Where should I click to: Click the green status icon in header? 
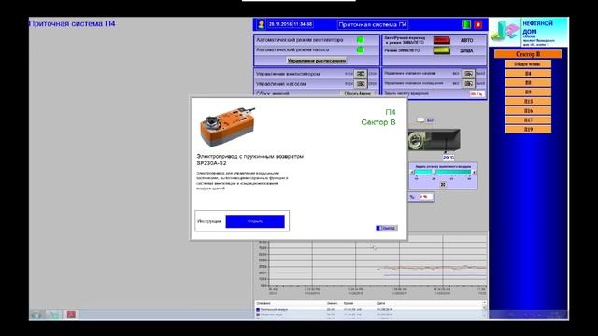[466, 24]
